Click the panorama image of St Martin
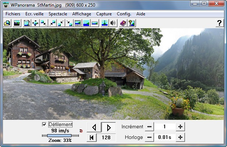 pyautogui.click(x=113, y=74)
